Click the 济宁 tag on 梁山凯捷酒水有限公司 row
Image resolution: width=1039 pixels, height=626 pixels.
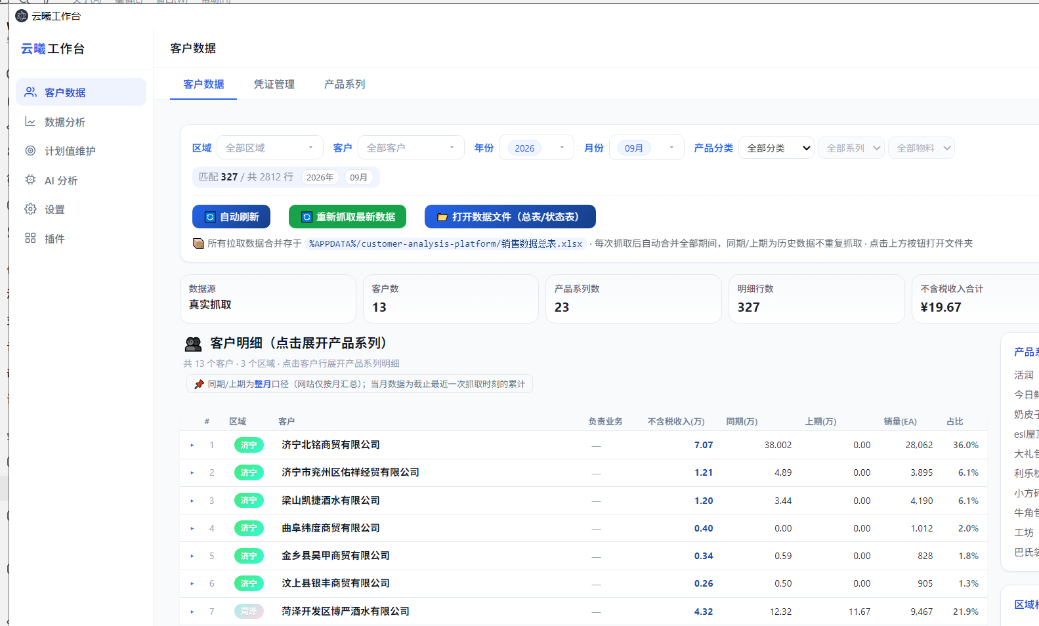tap(249, 501)
